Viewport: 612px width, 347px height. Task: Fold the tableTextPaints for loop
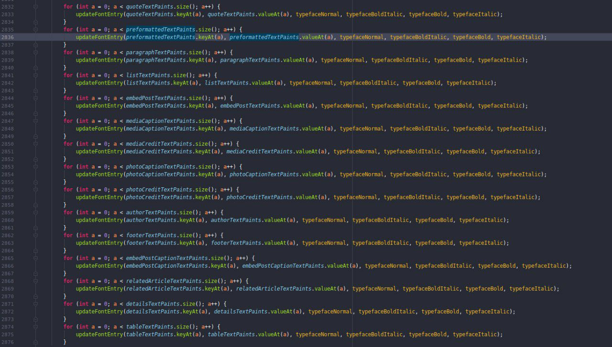point(35,327)
